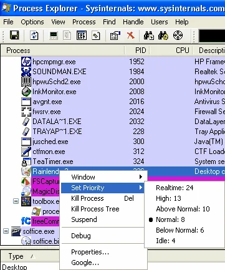This screenshot has height=270, width=225.
Task: Click the avgnt.exe window icon
Action: point(26,102)
